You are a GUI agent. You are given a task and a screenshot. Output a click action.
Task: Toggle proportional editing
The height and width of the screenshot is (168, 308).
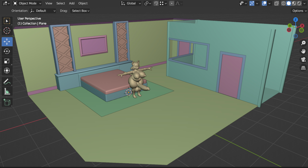(172, 3)
